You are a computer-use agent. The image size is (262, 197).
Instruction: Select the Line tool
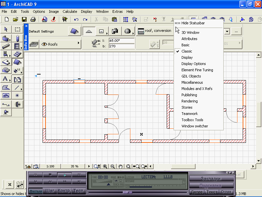tap(17, 87)
